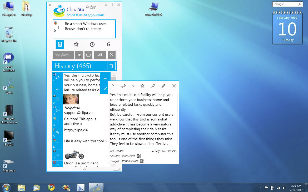Click the February 2009 calendar gadget
This screenshot has width=308, height=192.
[x=287, y=27]
